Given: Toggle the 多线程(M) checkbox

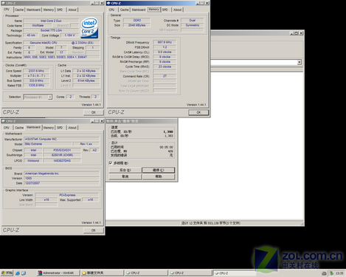Looking at the screenshot, I should 111,163.
